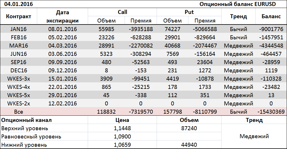The image size is (287, 149).
Task: Select the Опционный баланс EURUSD title
Action: click(x=242, y=4)
